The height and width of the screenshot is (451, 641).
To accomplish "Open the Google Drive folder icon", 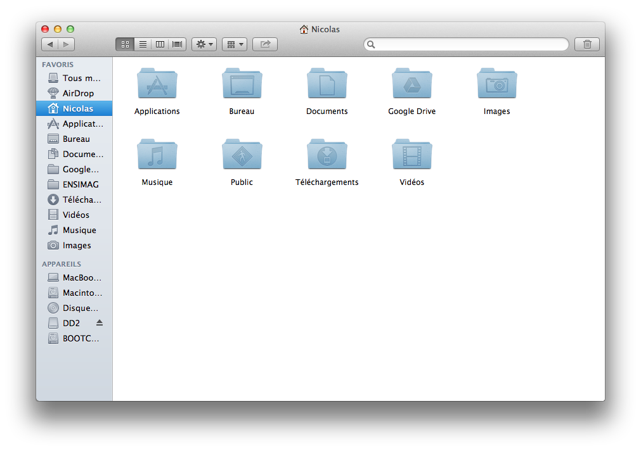I will pos(411,84).
